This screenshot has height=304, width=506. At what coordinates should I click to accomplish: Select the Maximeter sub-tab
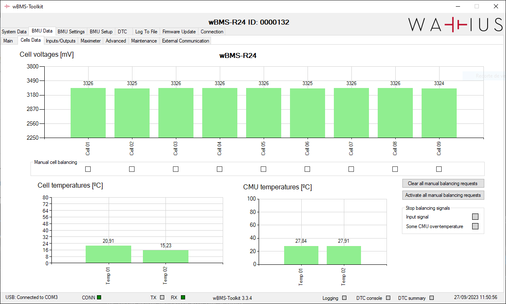tap(91, 41)
